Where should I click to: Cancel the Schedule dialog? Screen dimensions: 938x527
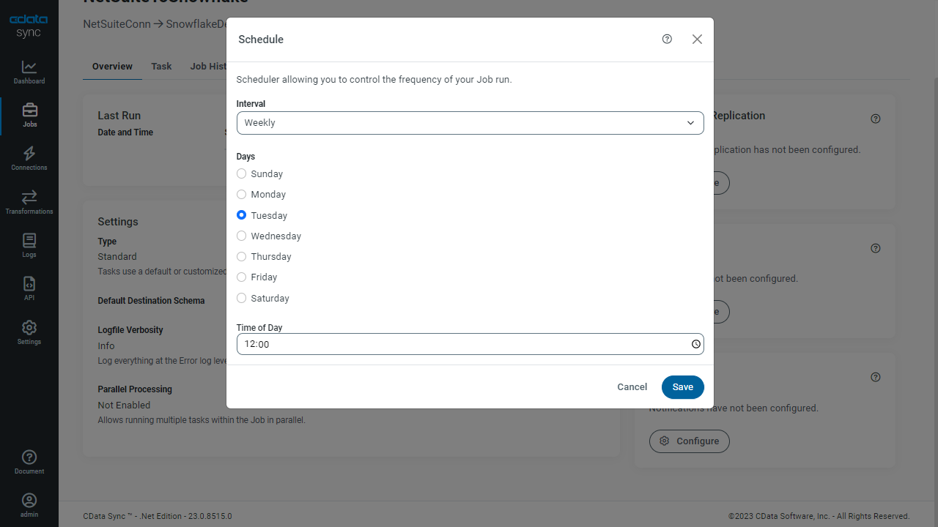632,387
